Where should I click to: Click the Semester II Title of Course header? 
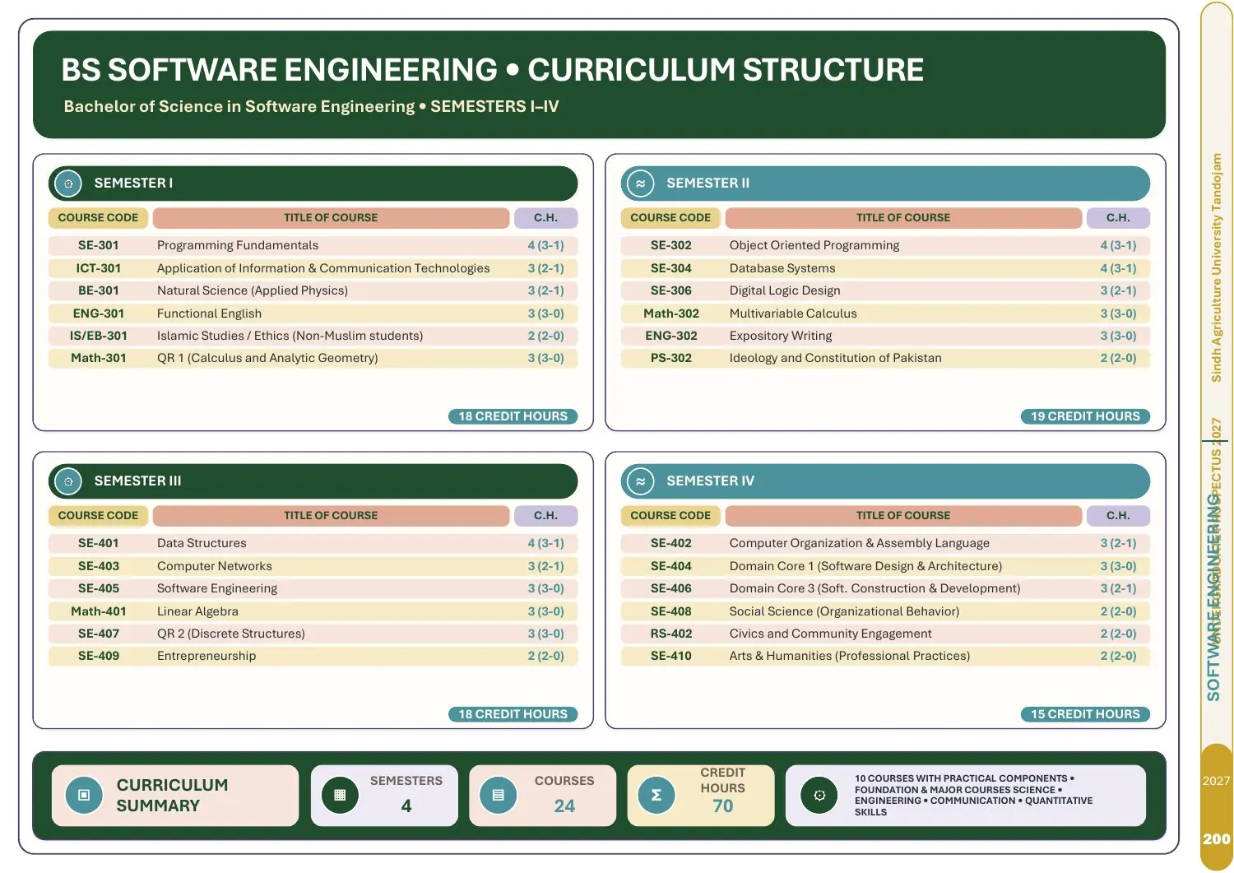coord(903,218)
